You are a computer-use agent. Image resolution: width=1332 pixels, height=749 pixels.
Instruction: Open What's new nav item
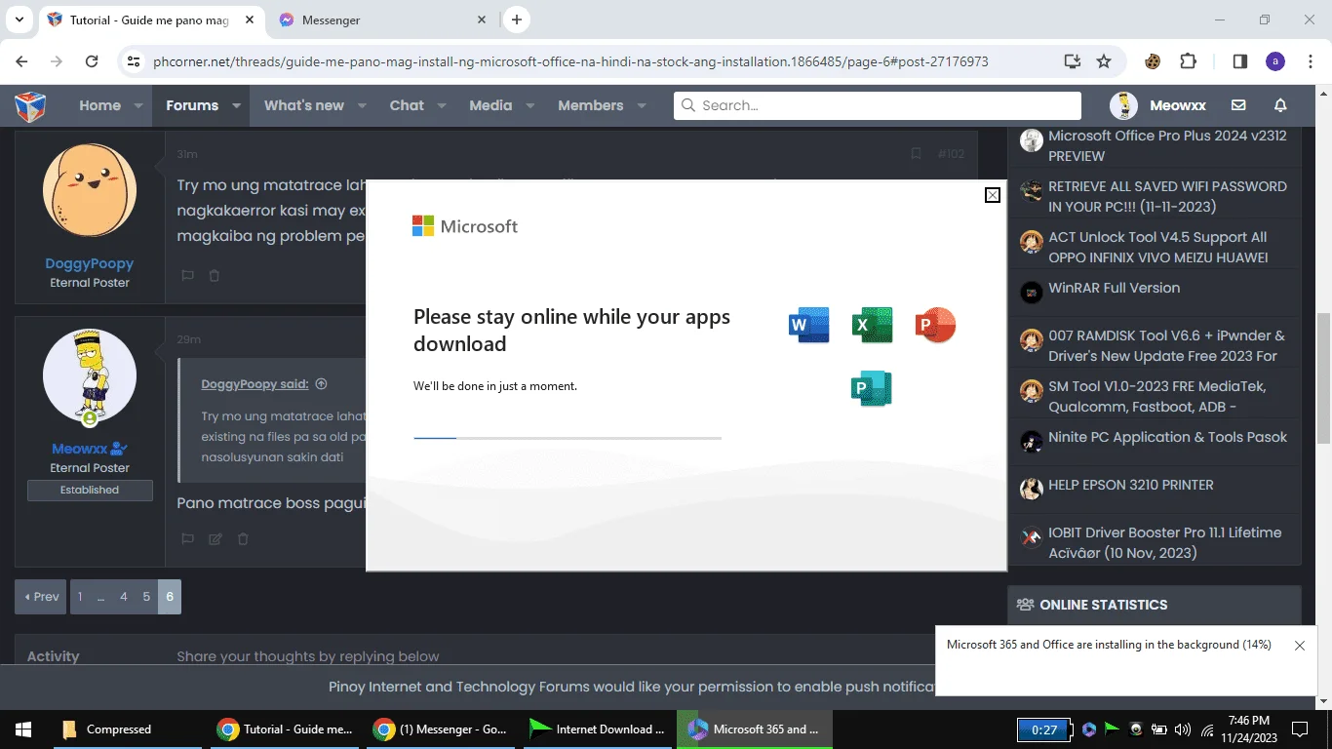coord(304,105)
